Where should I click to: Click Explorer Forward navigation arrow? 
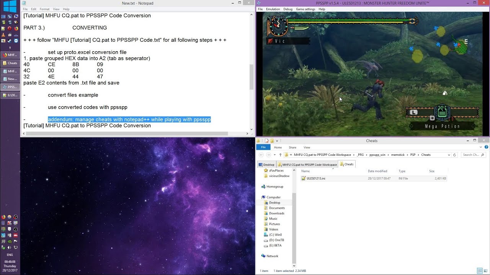click(268, 155)
